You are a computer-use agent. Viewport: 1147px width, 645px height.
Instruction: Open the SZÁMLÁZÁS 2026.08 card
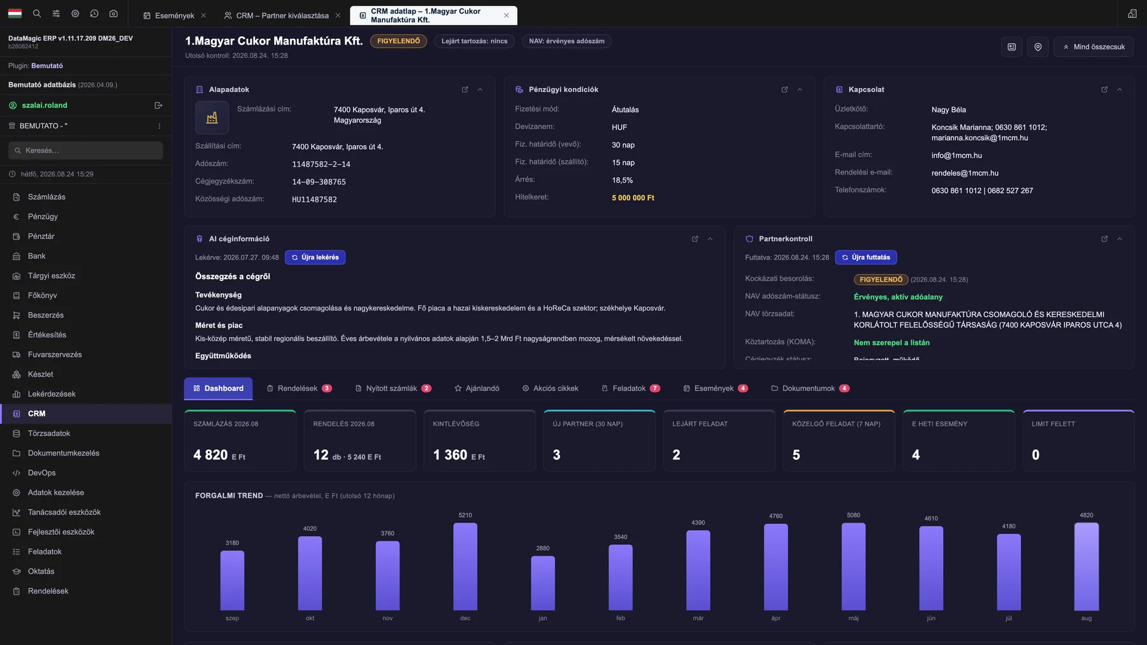point(240,441)
